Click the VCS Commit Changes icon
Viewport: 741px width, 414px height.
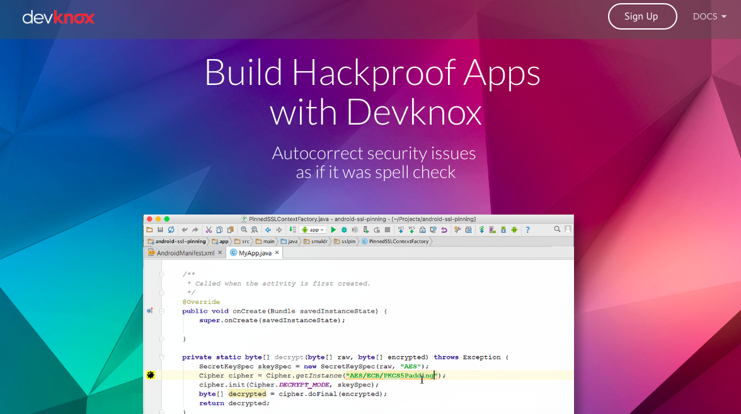pyautogui.click(x=411, y=230)
